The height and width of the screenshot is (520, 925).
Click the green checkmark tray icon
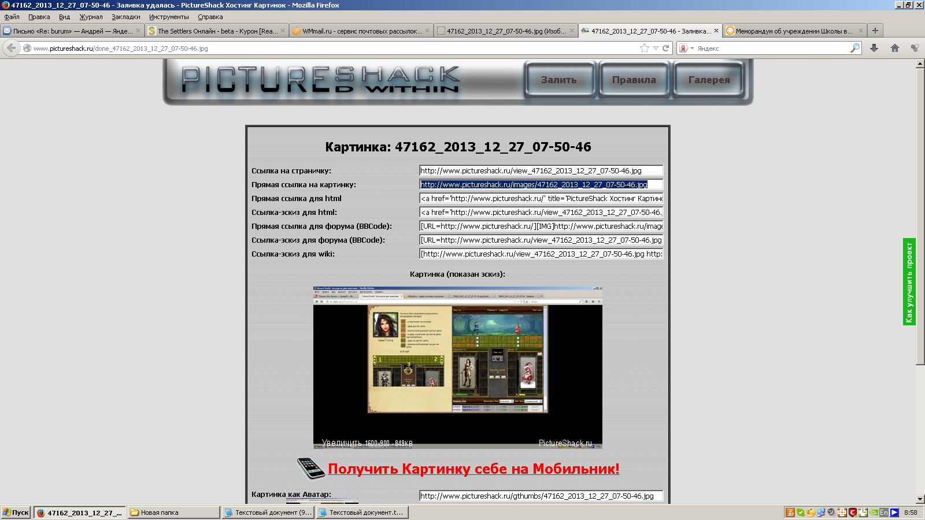(800, 512)
